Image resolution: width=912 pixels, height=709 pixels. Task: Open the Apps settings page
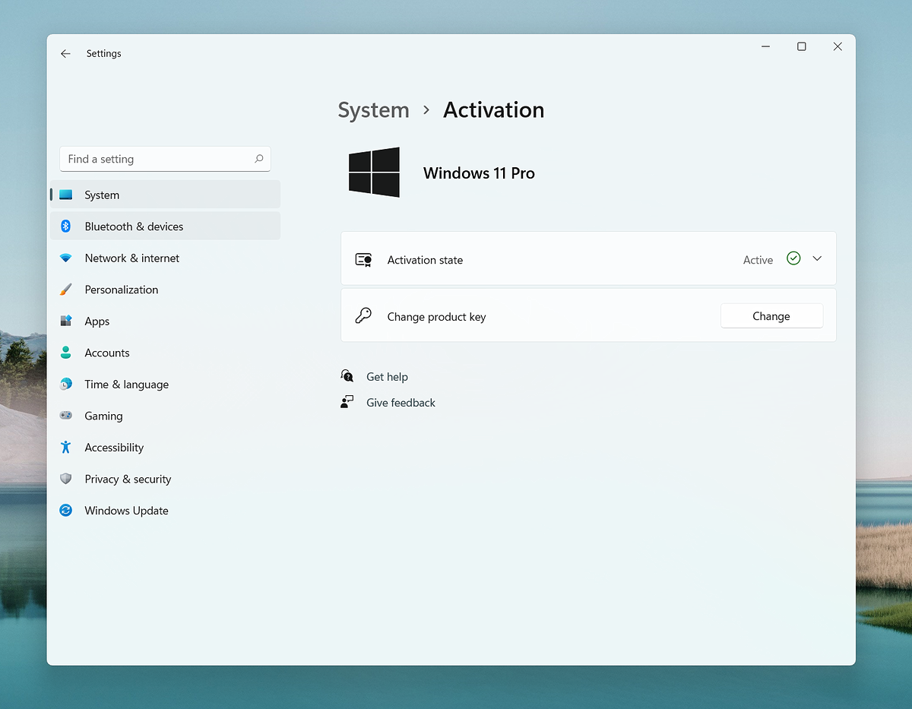pyautogui.click(x=165, y=321)
